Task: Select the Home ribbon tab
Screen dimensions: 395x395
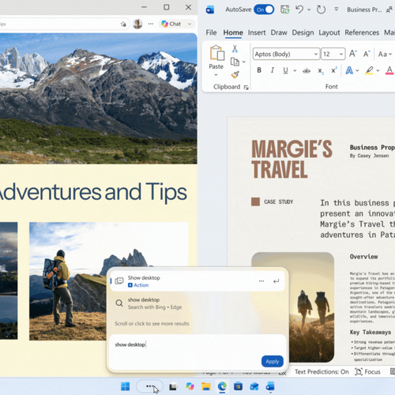Action: point(233,32)
